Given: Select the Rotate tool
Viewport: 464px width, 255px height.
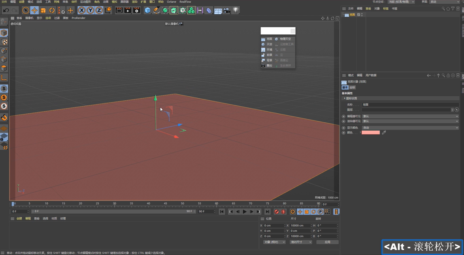Looking at the screenshot, I should 52,10.
